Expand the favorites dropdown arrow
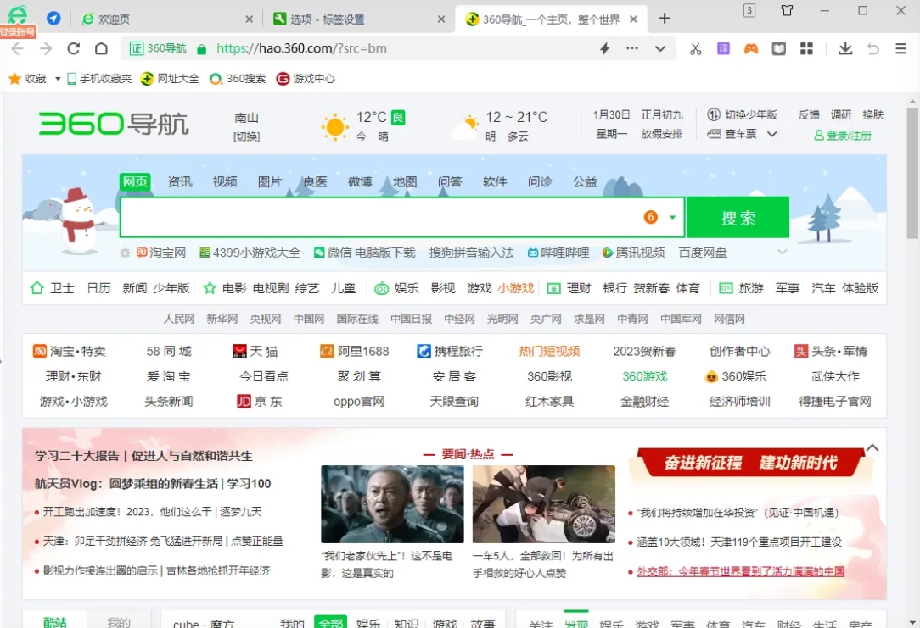The height and width of the screenshot is (628, 920). click(58, 79)
